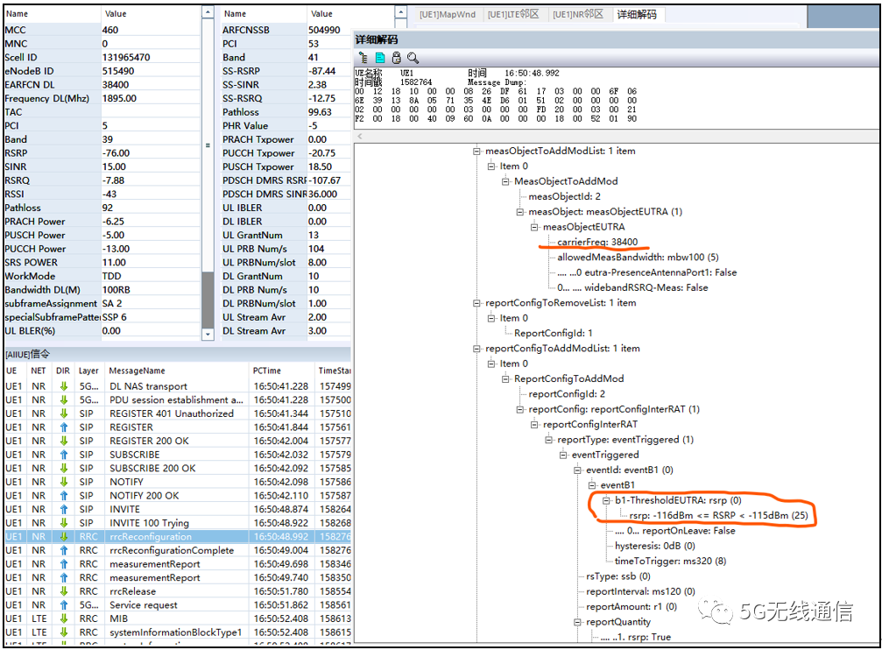Viewport: 882px width, 650px height.
Task: Collapse measObjectToAddModList node
Action: [x=476, y=151]
